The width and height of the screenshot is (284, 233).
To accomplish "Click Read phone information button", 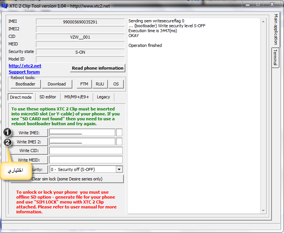I will click(x=98, y=68).
